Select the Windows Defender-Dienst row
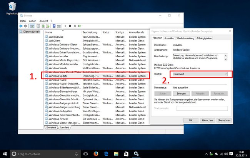 [95, 45]
